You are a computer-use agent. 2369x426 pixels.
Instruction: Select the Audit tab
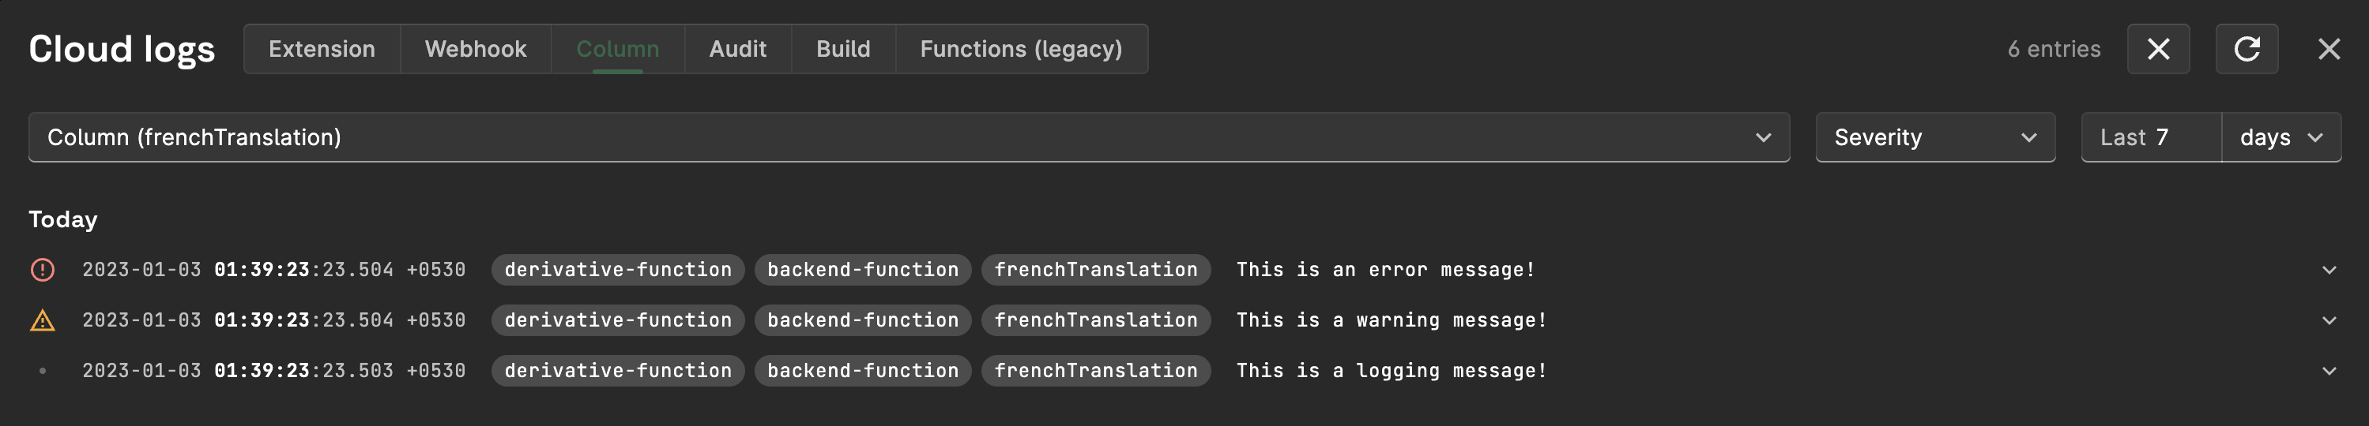click(737, 50)
